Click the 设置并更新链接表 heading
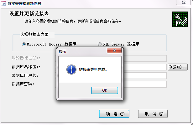The image size is (193, 125). [x=29, y=13]
